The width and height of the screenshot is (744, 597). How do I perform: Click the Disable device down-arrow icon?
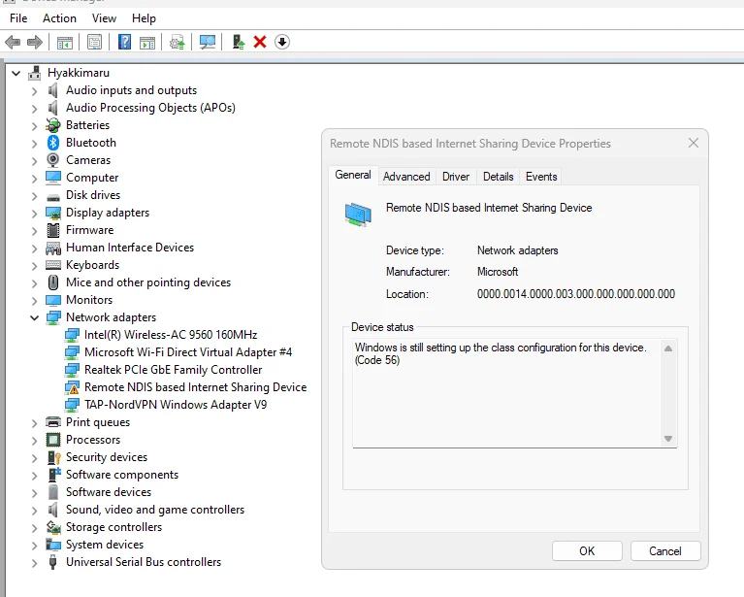[282, 43]
